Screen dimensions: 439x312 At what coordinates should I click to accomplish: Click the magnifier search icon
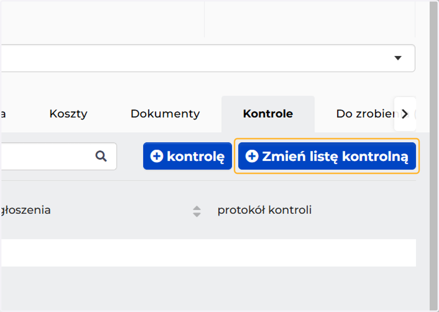[x=101, y=156]
